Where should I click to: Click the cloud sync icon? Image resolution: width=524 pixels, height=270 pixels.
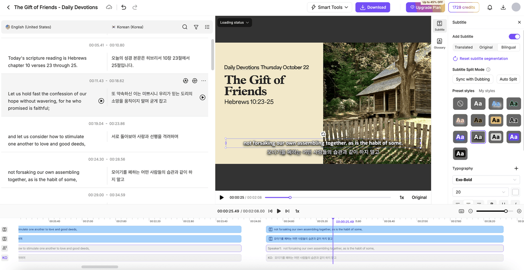pyautogui.click(x=109, y=7)
